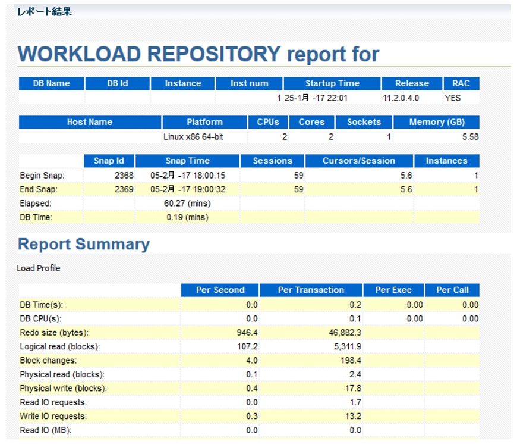Click the Memory (GB) column header
The height and width of the screenshot is (444, 517).
[x=436, y=122]
